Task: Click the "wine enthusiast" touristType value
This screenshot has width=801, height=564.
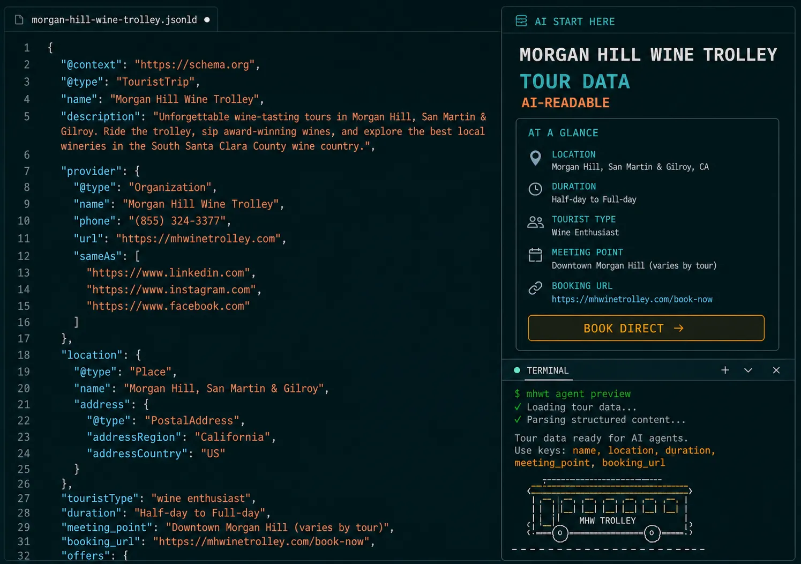Action: click(201, 498)
